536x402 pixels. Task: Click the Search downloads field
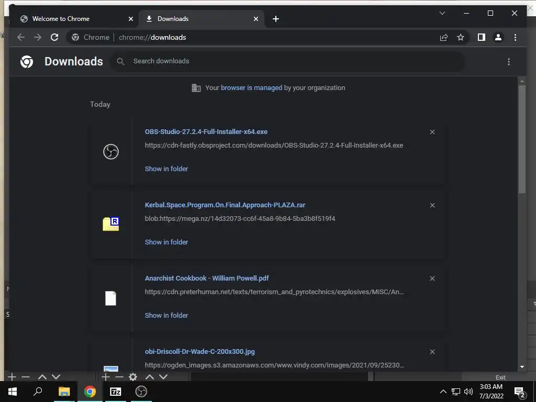(287, 61)
